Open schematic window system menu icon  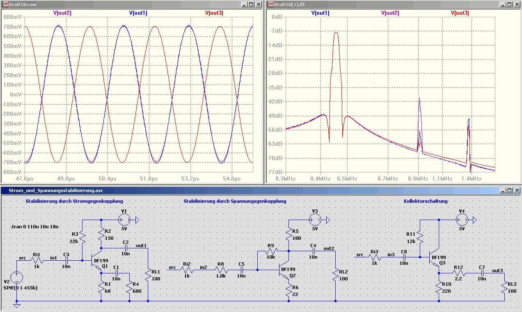5,190
